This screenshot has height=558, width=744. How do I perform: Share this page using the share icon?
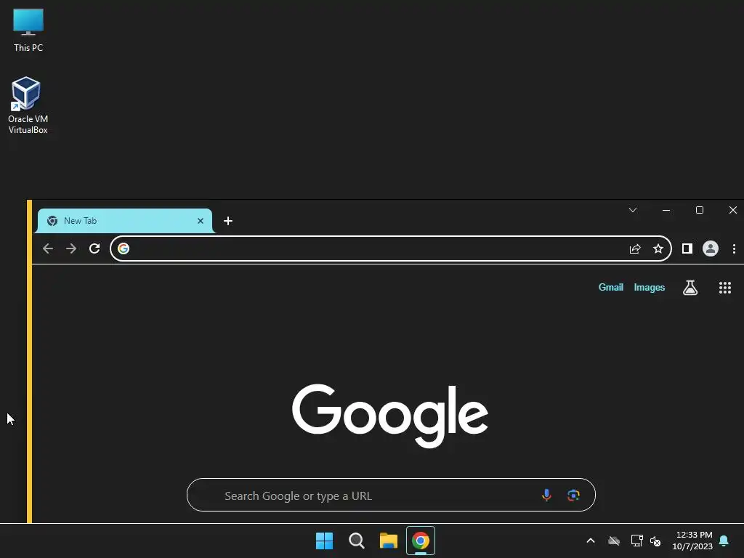coord(635,248)
